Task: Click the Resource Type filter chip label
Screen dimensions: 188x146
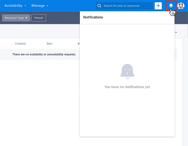Action: point(14,18)
